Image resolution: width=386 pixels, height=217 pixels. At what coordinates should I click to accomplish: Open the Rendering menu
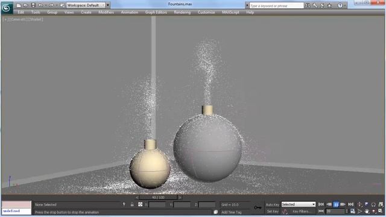pyautogui.click(x=182, y=12)
